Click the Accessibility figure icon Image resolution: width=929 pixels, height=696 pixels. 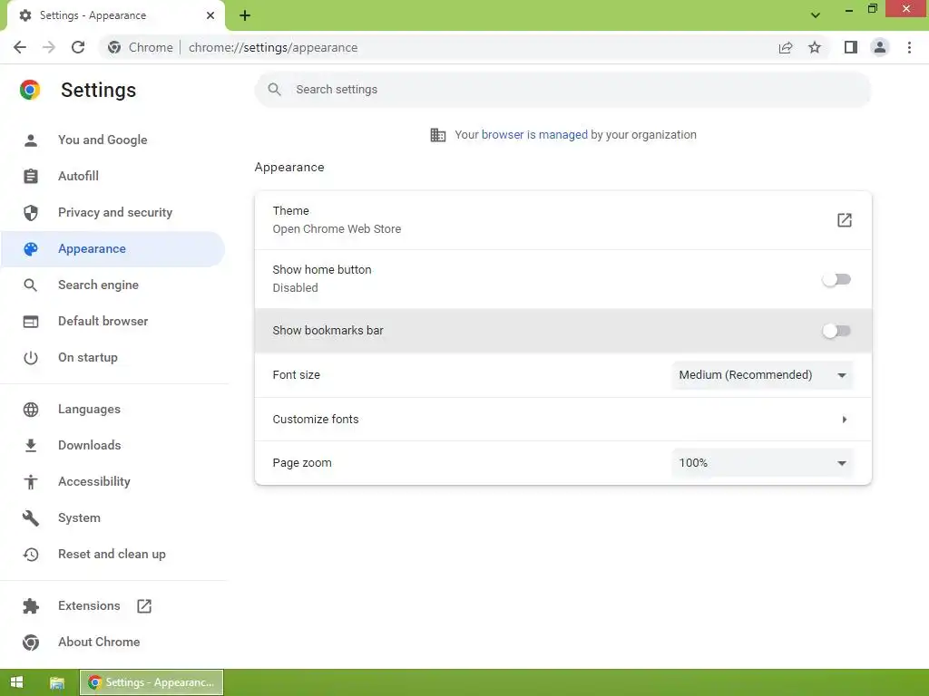coord(31,482)
